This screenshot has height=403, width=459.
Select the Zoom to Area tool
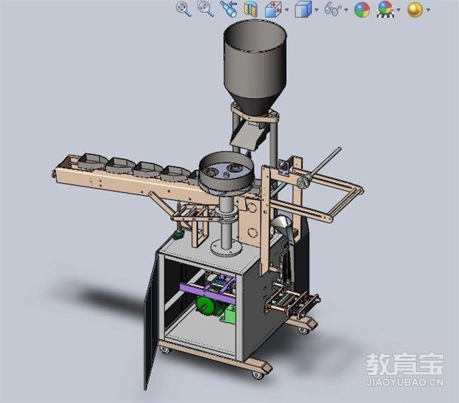point(205,9)
